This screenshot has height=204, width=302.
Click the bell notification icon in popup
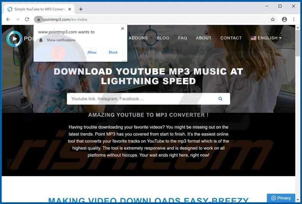(x=41, y=40)
